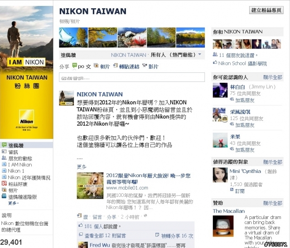The height and width of the screenshot is (248, 290).
Task: Show all 贊助 ads via 顯示全部
Action: tap(273, 203)
